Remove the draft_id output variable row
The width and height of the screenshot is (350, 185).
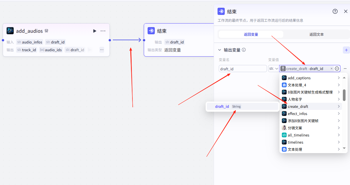(x=345, y=69)
